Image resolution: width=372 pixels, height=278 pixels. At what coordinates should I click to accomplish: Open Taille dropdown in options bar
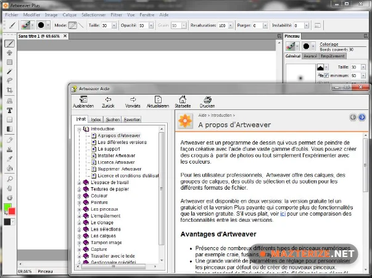point(114,25)
